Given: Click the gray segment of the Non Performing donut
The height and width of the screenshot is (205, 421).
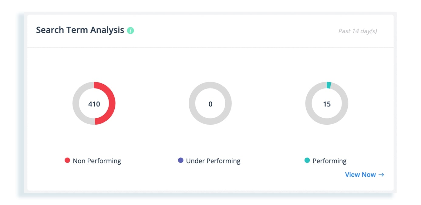Looking at the screenshot, I should click(x=76, y=103).
